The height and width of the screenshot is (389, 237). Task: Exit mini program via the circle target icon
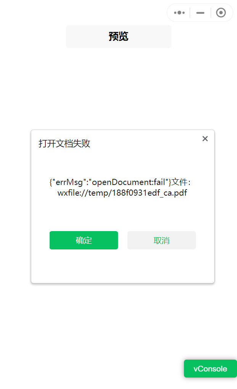coord(221,13)
